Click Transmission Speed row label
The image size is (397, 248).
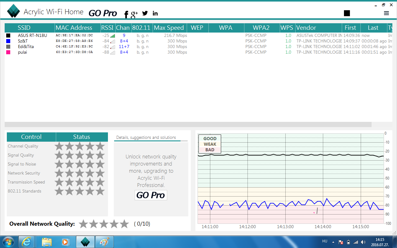[x=26, y=182]
